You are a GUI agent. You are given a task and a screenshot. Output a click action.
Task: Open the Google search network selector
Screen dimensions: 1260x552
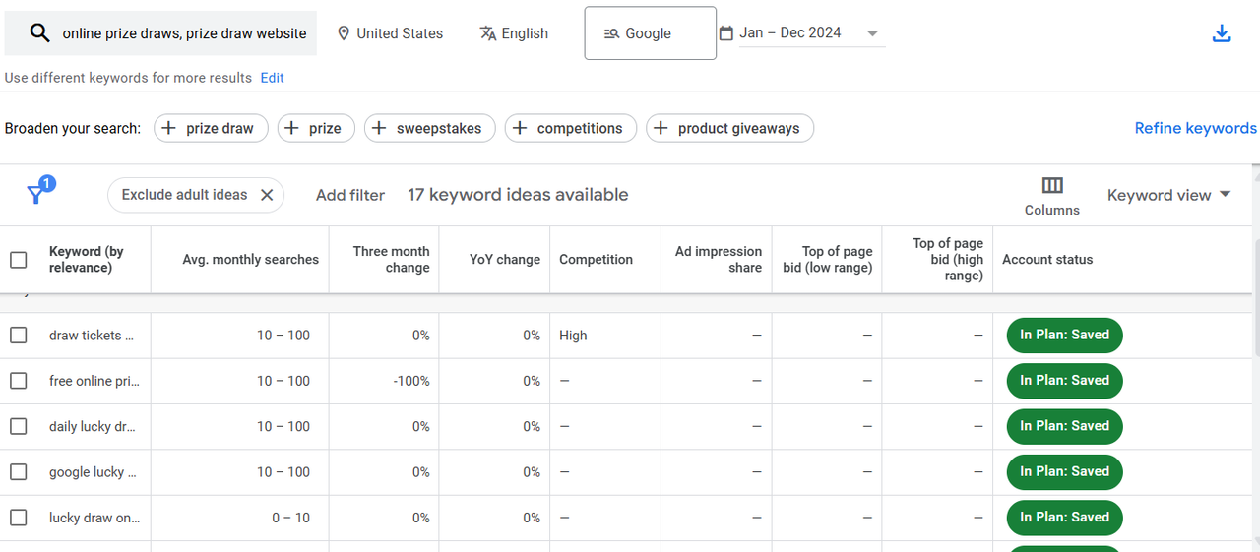click(x=650, y=33)
